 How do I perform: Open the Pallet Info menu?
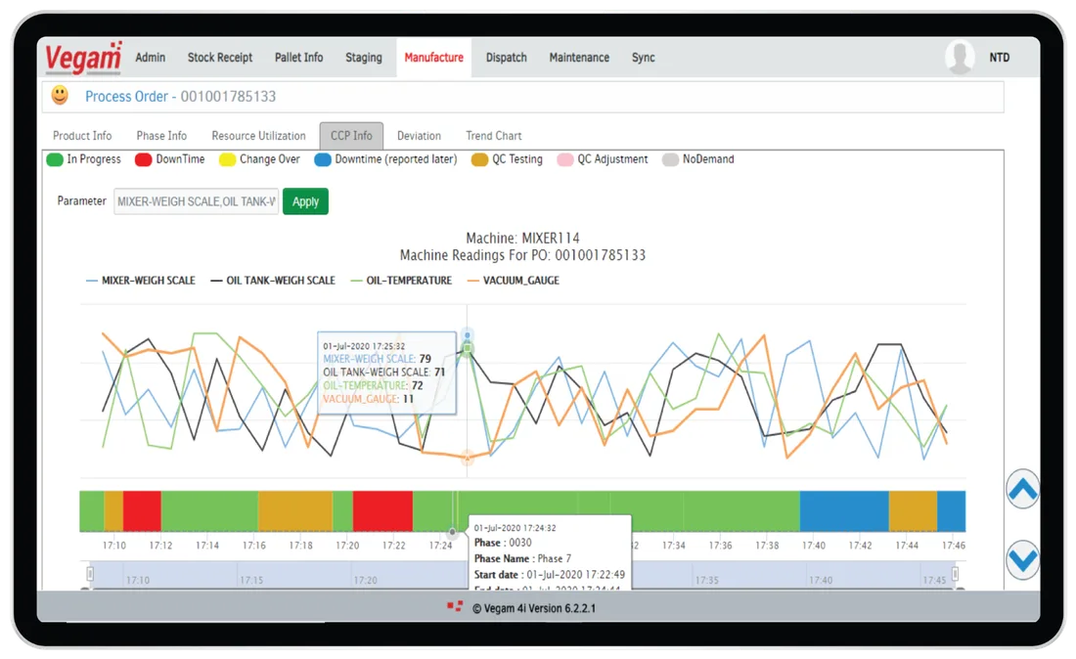click(x=298, y=58)
